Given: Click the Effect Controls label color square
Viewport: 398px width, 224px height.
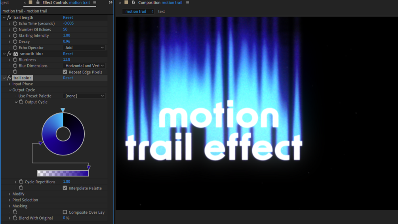Looking at the screenshot, I should pyautogui.click(x=30, y=2).
